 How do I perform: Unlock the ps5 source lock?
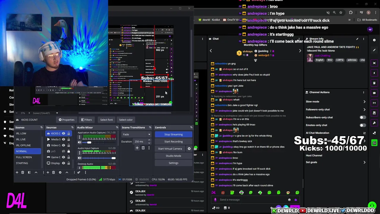pos(69,151)
